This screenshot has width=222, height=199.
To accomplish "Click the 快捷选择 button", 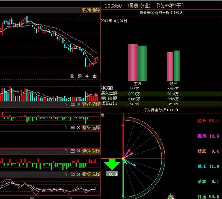I will click(x=91, y=10).
